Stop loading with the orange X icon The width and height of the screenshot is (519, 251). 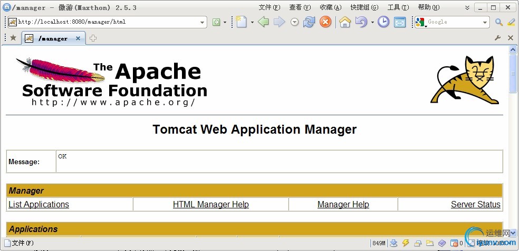coord(325,22)
